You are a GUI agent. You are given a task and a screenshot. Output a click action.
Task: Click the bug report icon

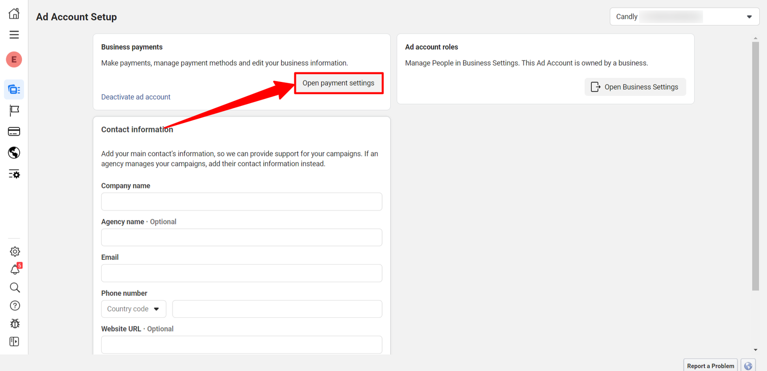point(15,324)
